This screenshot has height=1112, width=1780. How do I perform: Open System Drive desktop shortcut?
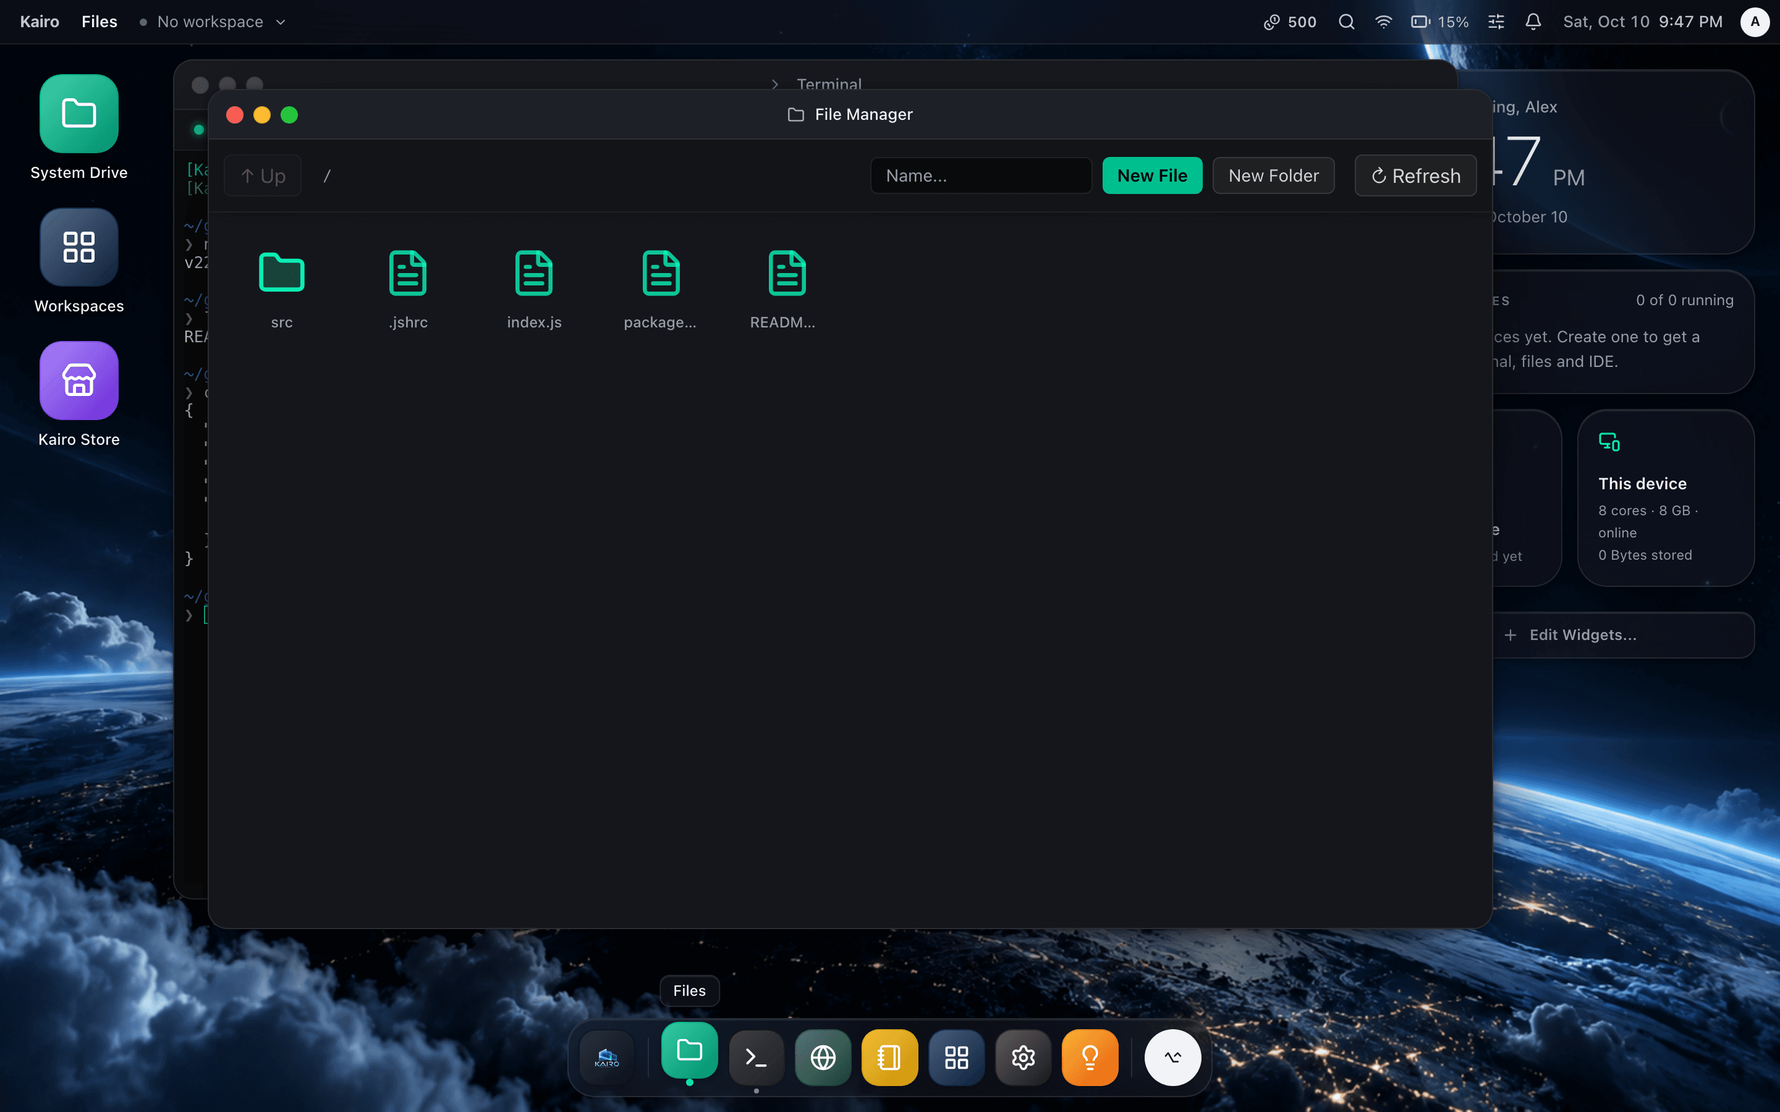point(78,128)
